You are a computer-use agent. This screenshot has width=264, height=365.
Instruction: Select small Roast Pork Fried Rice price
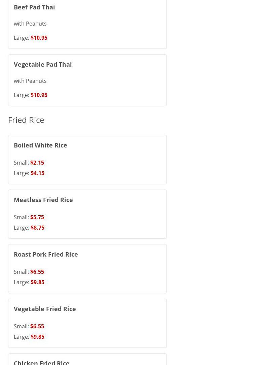37,272
